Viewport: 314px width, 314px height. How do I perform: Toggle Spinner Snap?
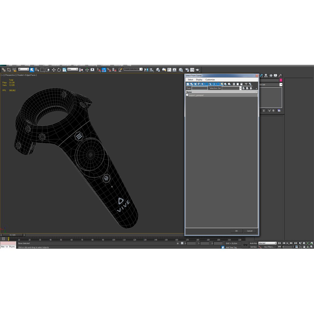coord(114,70)
